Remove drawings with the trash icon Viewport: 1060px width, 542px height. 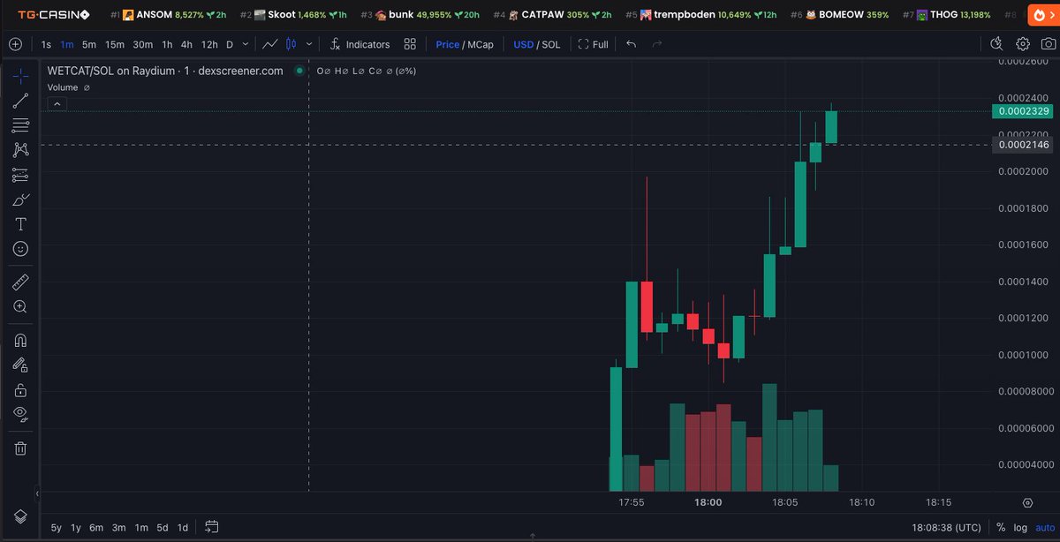click(x=20, y=448)
